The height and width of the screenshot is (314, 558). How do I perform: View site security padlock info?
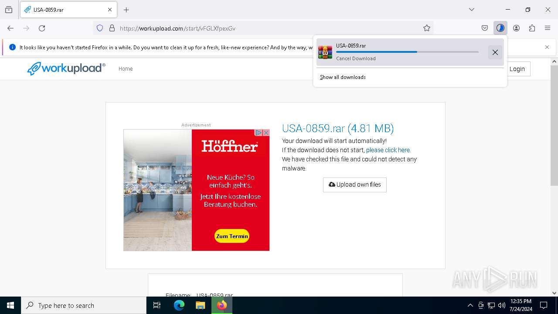pos(112,28)
